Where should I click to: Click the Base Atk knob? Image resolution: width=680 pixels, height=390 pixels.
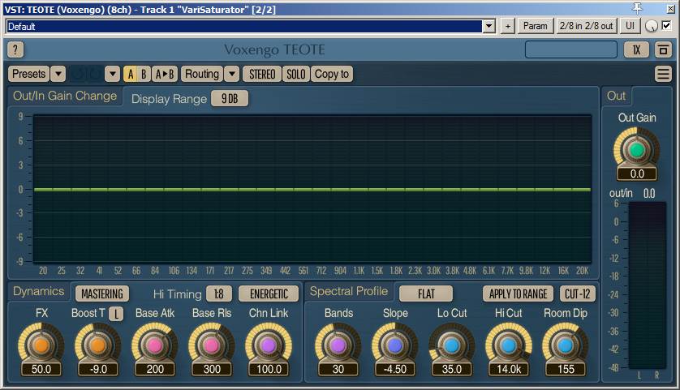coord(155,345)
